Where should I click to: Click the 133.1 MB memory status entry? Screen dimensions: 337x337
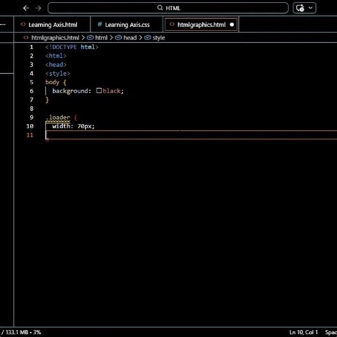tap(21, 332)
